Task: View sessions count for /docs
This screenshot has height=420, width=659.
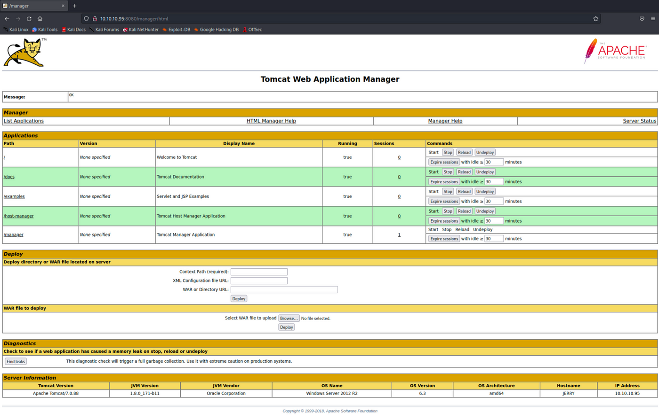Action: point(399,177)
